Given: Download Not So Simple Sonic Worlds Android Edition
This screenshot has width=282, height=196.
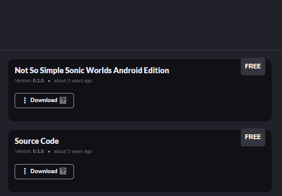Looking at the screenshot, I should pyautogui.click(x=44, y=100).
